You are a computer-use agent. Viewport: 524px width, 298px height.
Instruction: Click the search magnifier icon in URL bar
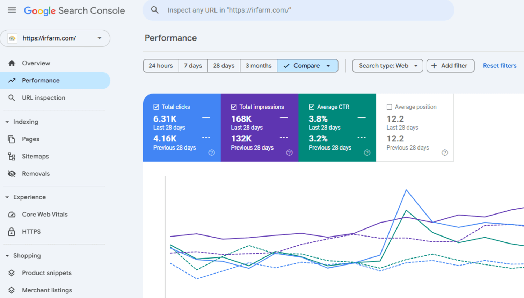click(155, 10)
